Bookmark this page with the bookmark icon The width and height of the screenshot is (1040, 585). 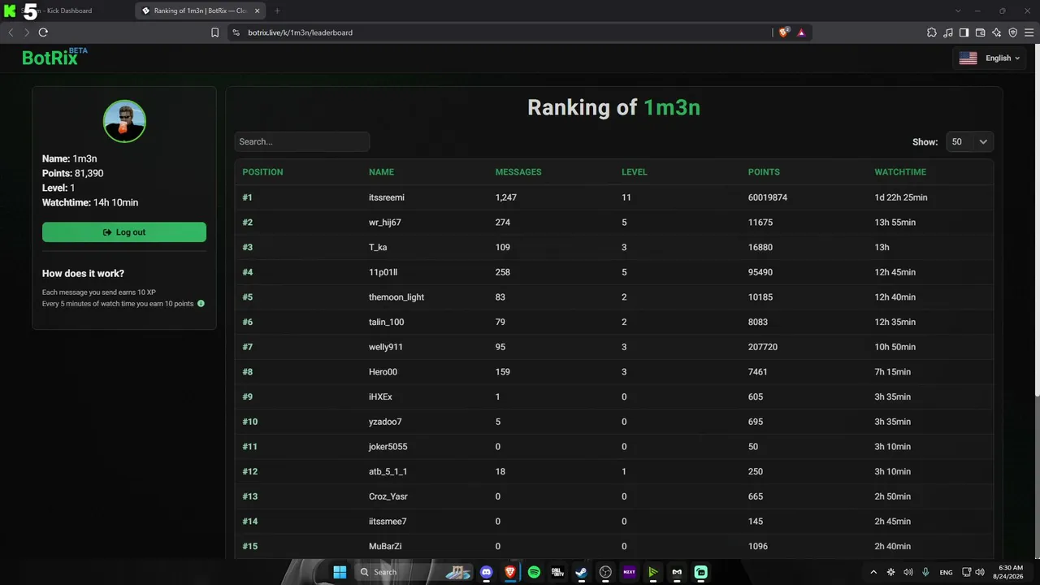click(x=214, y=32)
